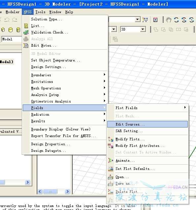The width and height of the screenshot is (196, 210).
Task: Click the Validation Check green checkmark icon
Action: (x=26, y=33)
